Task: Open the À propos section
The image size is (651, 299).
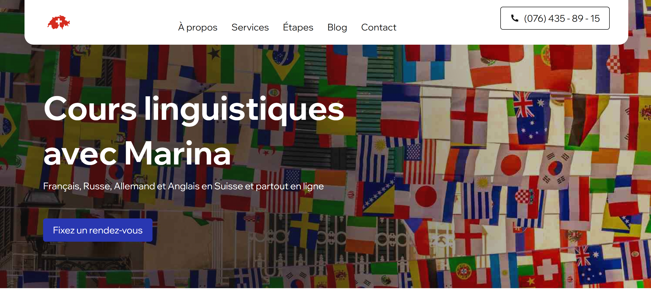Action: pos(198,27)
